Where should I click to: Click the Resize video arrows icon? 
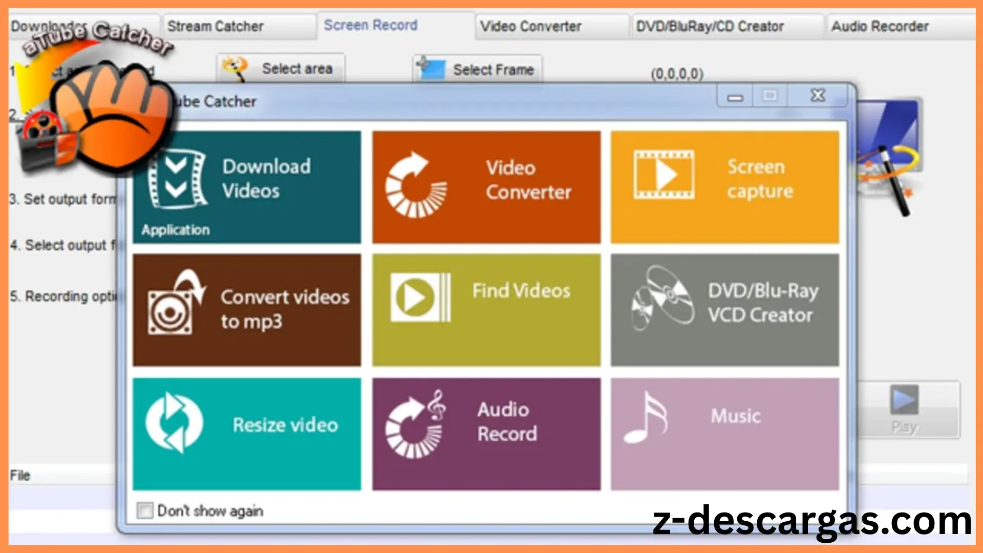[175, 422]
